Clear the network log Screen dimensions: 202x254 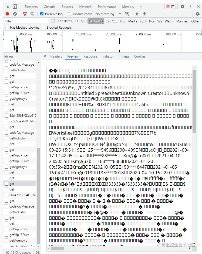[15, 14]
